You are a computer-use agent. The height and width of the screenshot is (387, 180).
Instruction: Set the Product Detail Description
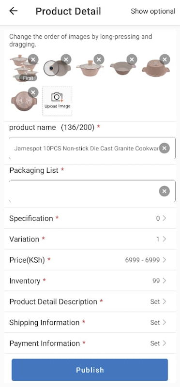[90, 301]
